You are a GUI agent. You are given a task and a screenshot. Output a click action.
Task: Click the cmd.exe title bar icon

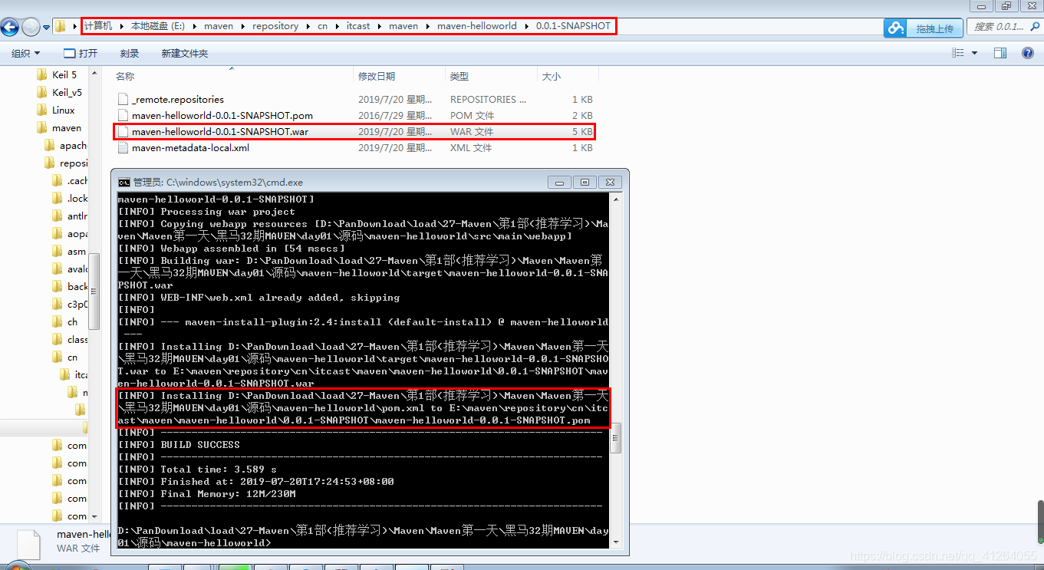click(x=124, y=183)
